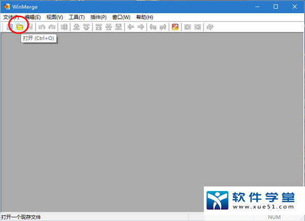This screenshot has width=305, height=221.
Task: Jump to last difference icon
Action: (x=118, y=27)
